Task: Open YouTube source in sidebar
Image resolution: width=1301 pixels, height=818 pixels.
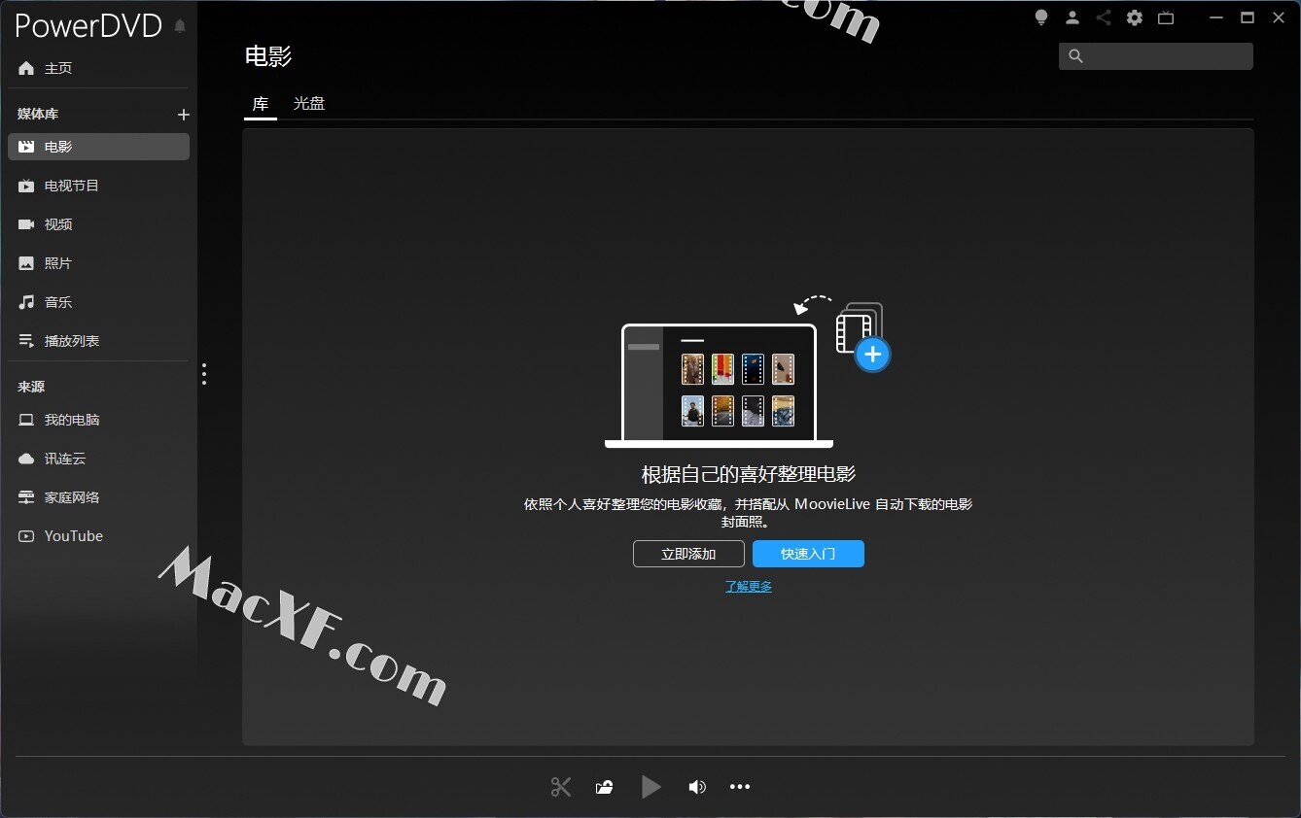Action: [98, 536]
